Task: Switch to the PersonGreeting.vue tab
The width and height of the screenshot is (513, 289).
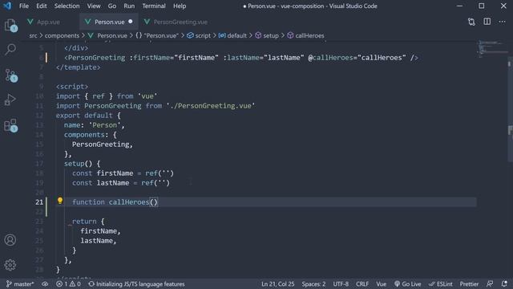Action: pyautogui.click(x=180, y=22)
